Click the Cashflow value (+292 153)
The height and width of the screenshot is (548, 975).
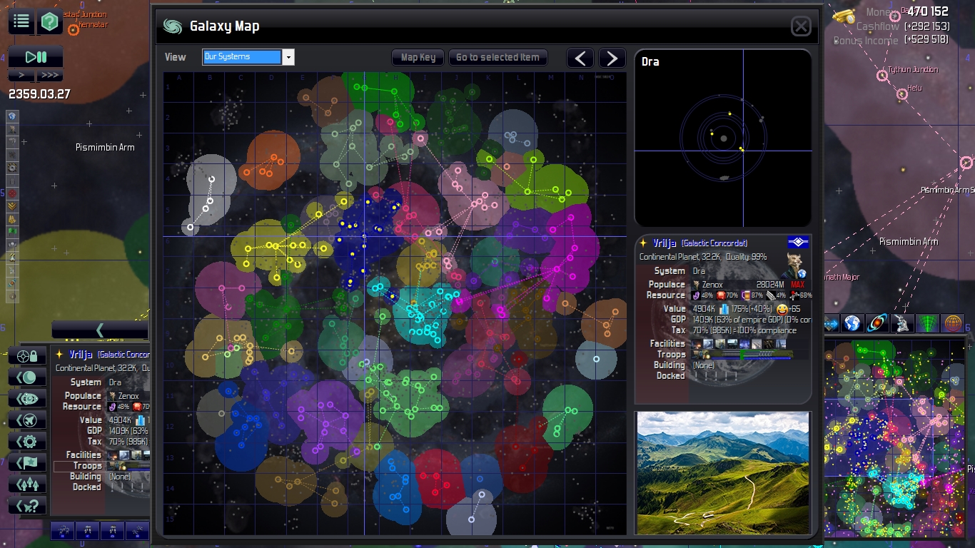(926, 26)
